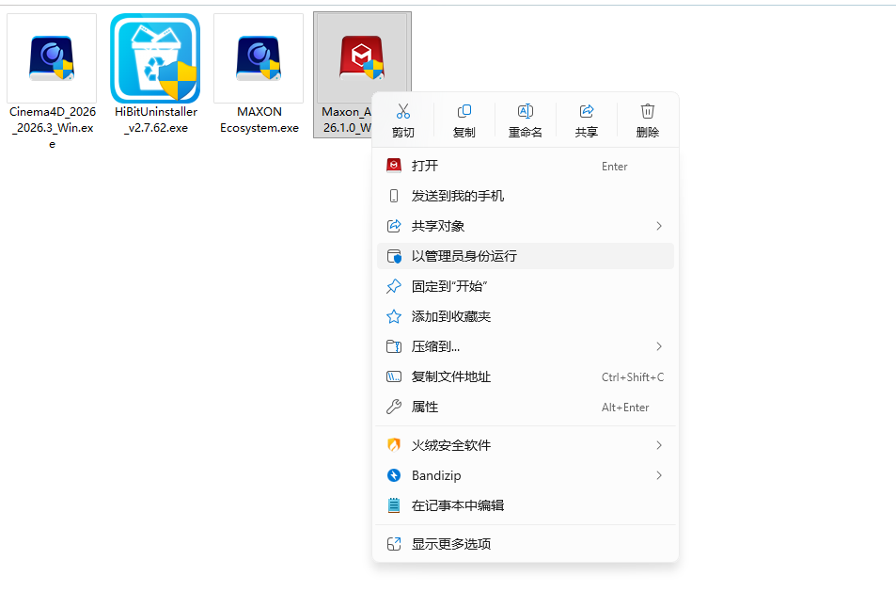Click the zip folder icon beside 压缩到
896x592 pixels.
click(394, 346)
